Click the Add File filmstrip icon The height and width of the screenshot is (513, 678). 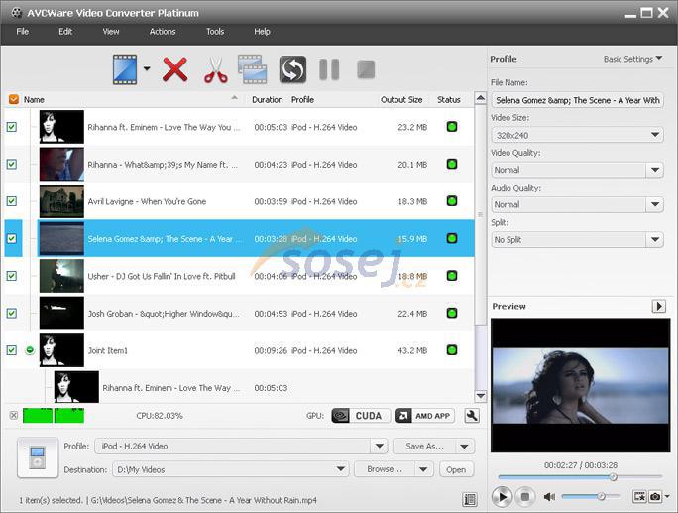tap(125, 69)
